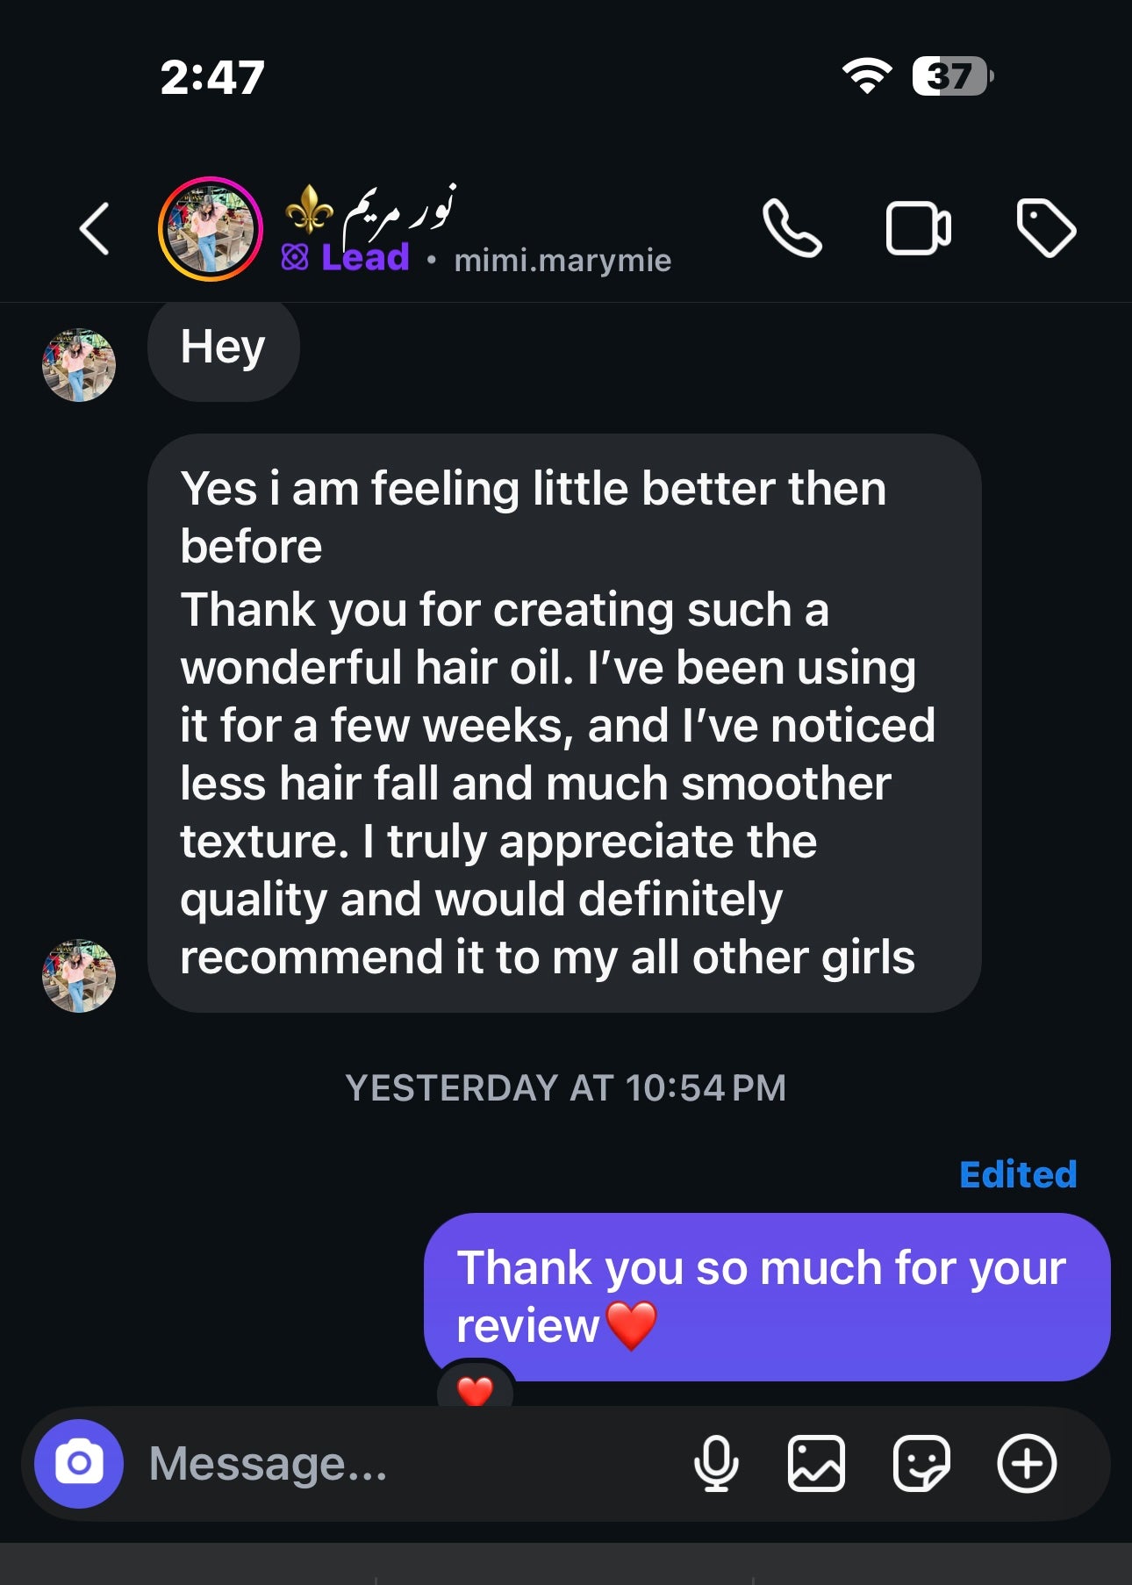
Task: Start an audio call with phone icon
Action: (x=792, y=229)
